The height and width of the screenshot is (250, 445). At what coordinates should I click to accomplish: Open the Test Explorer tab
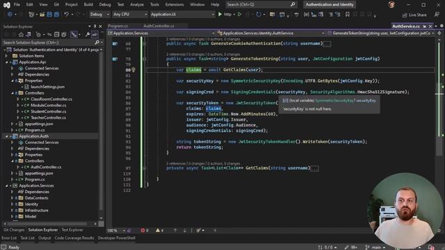pyautogui.click(x=72, y=230)
